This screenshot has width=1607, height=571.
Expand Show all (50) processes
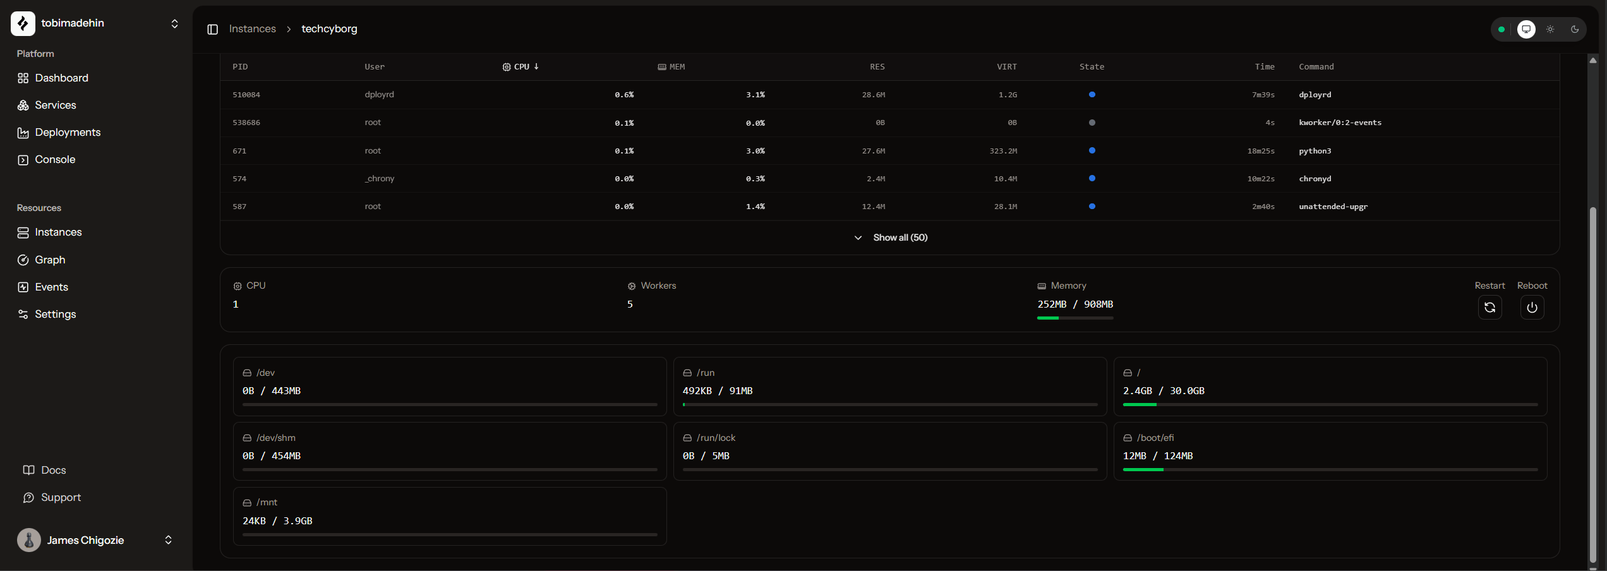(891, 237)
